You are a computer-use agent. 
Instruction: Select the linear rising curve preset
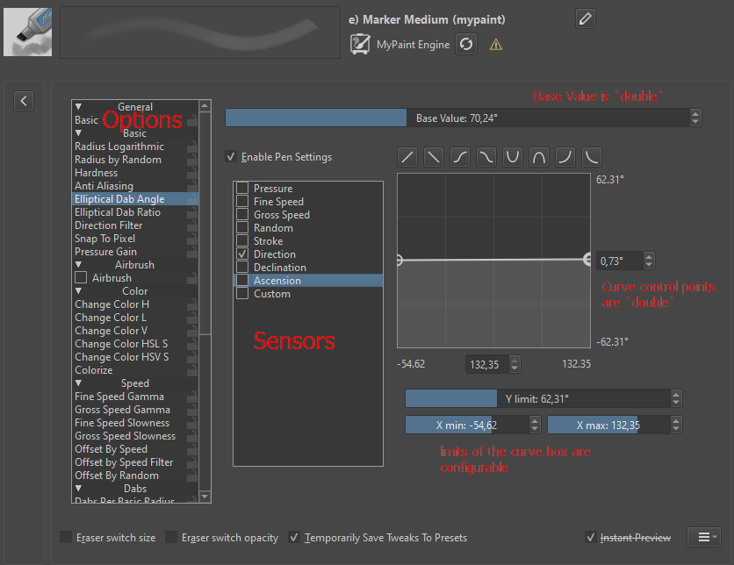click(407, 157)
